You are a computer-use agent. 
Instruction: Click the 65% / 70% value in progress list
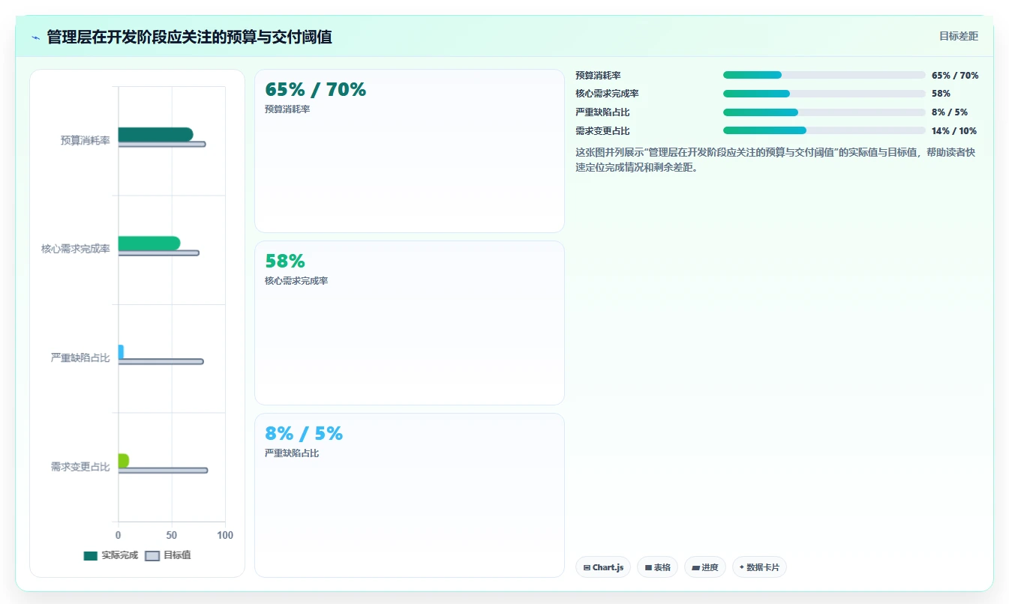tap(955, 75)
